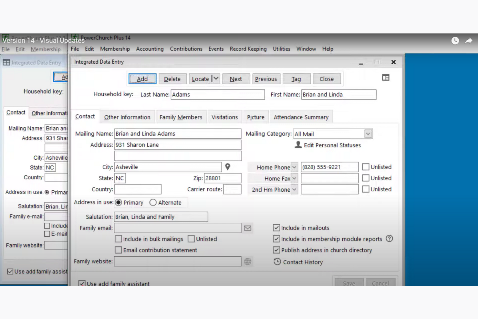Screen dimensions: 478x319
Task: Open Membership menu in background window
Action: (46, 49)
